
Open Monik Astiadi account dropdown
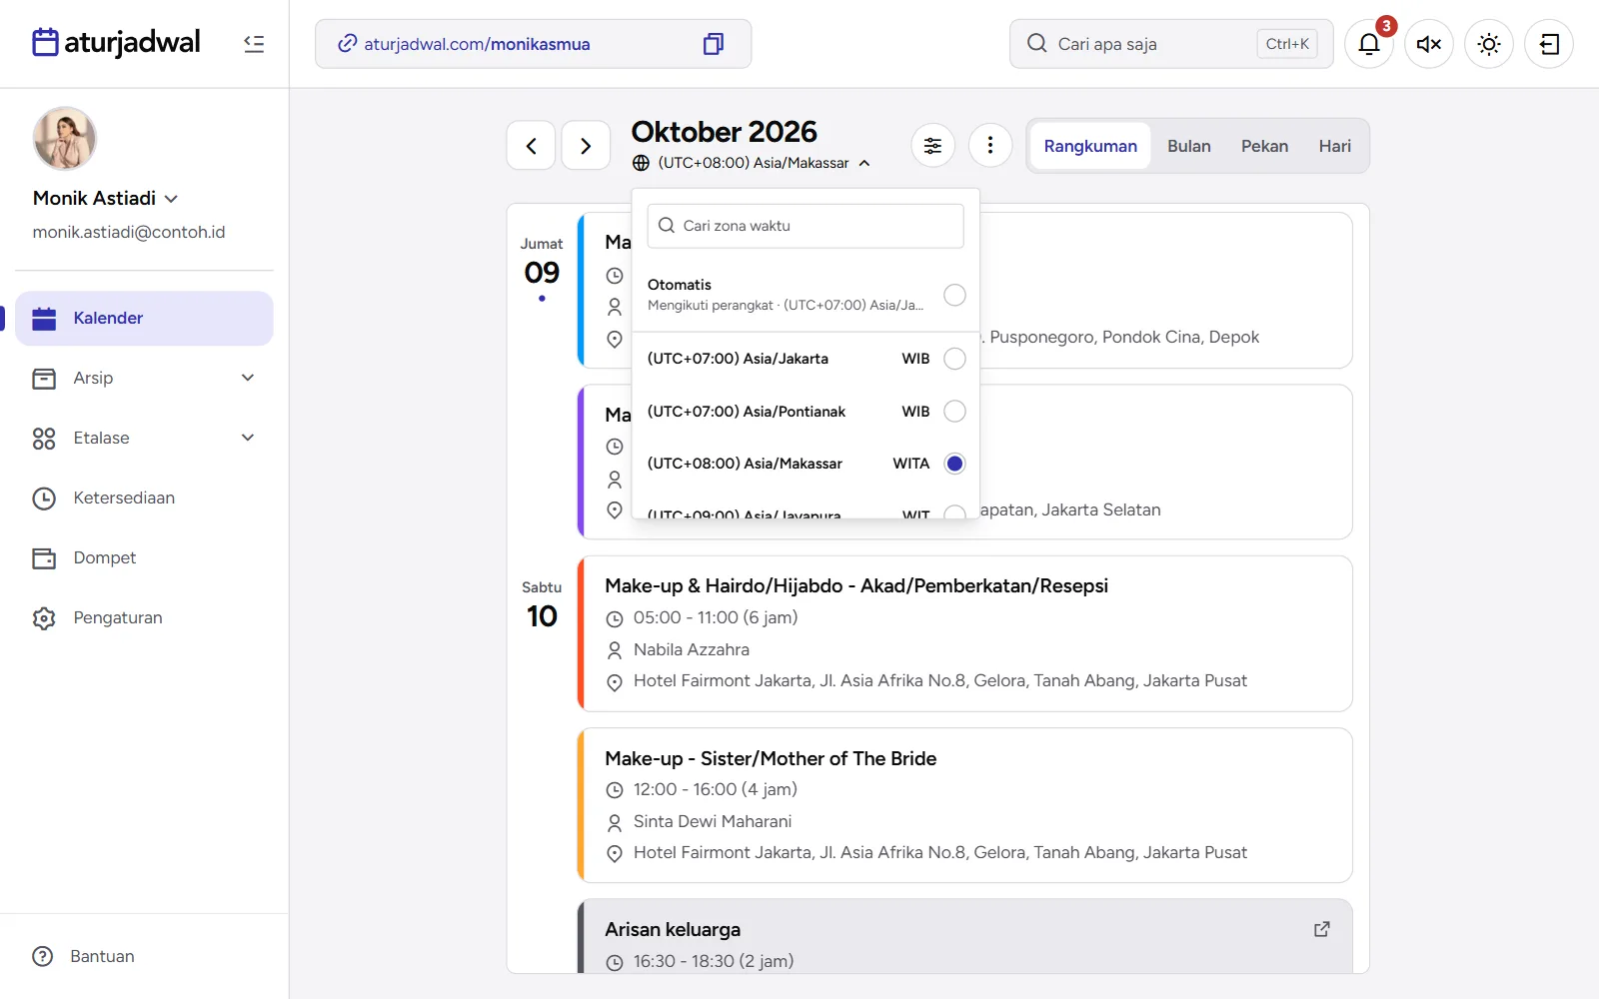(106, 198)
